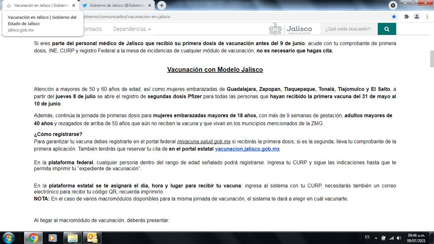
Task: Click the taskbar clock showing 09:46 a.m.
Action: point(416,237)
